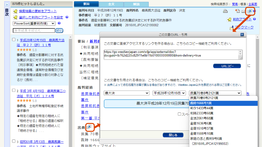Switch to the 解説 tab
The width and height of the screenshot is (262, 147).
click(136, 4)
